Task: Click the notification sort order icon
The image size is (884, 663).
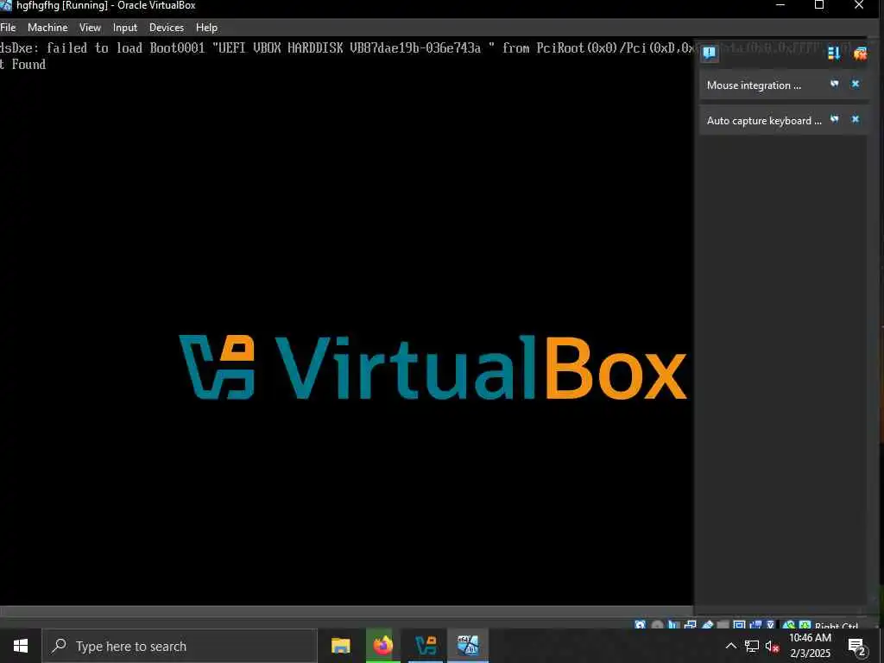Action: pyautogui.click(x=833, y=53)
